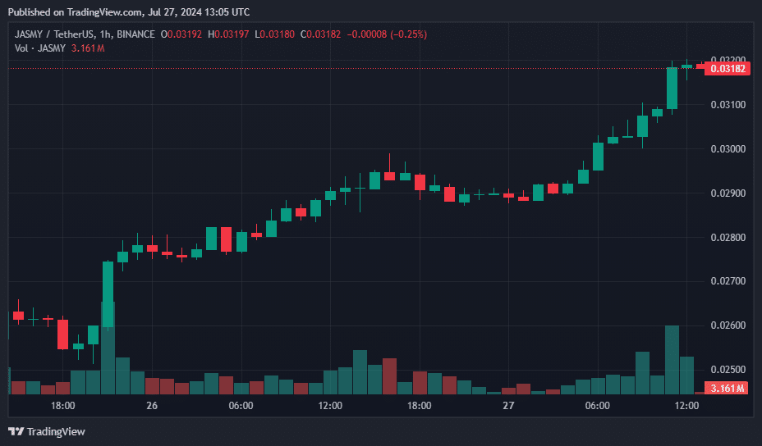
Task: Click the 18:00 time label preceding 27
Action: pos(419,406)
